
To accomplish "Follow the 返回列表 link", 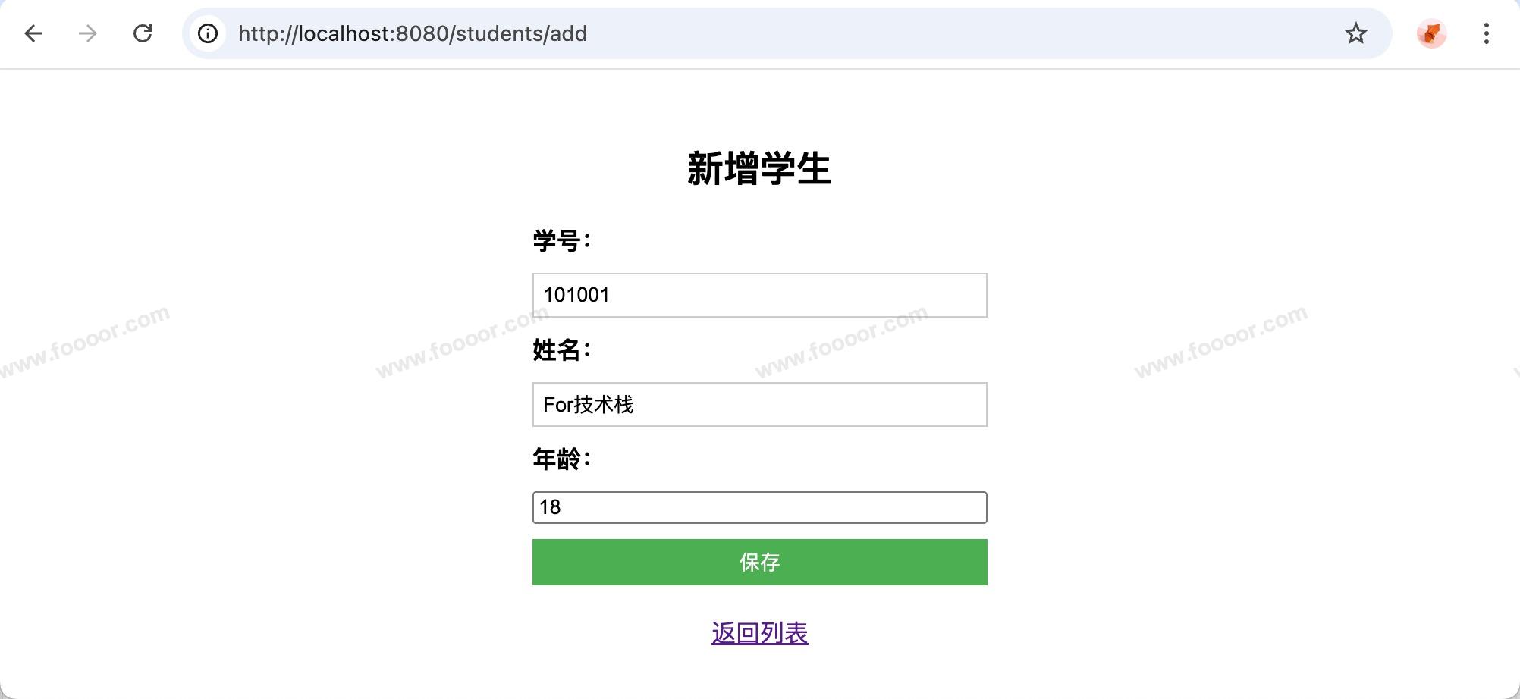I will pyautogui.click(x=759, y=633).
